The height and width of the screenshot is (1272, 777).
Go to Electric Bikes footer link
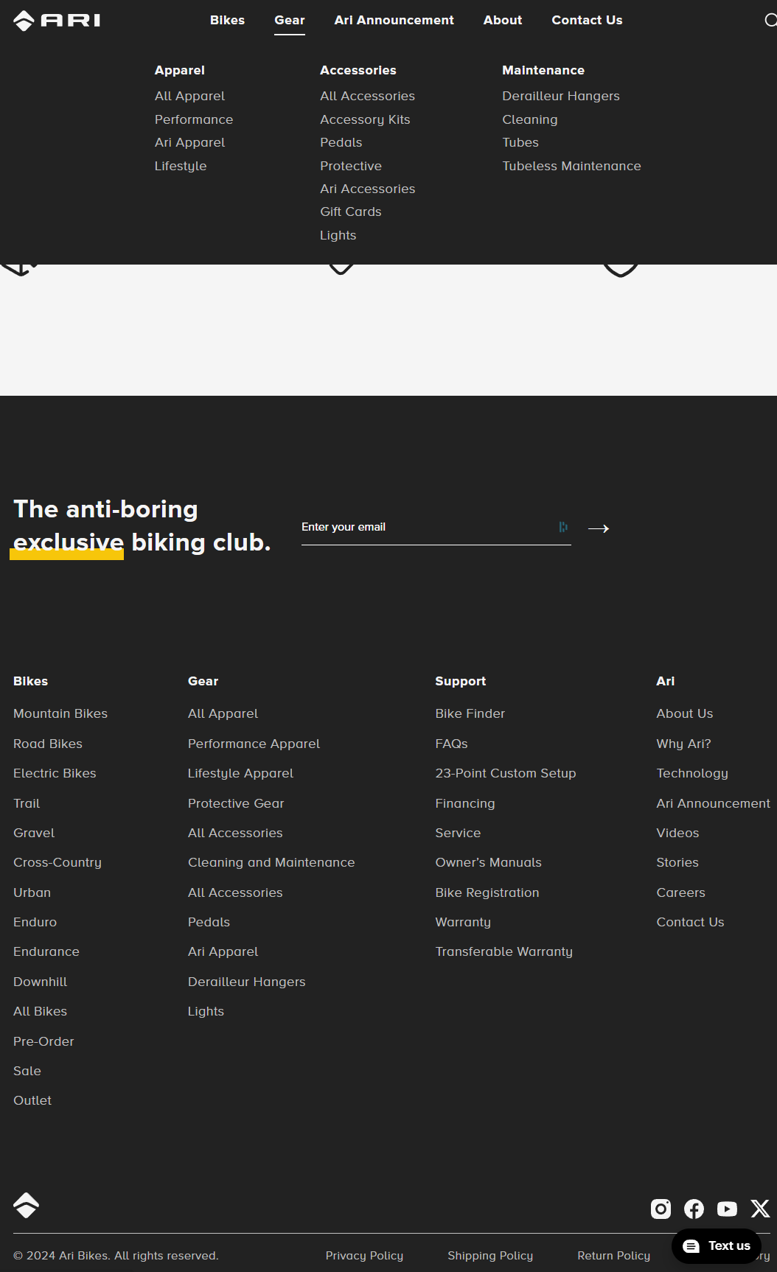[55, 773]
